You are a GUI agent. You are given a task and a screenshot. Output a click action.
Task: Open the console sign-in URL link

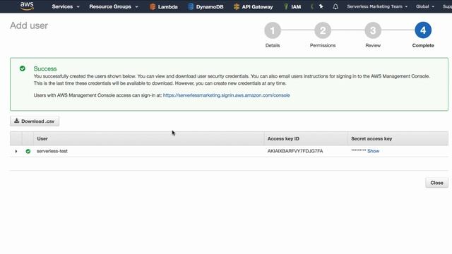coord(226,95)
